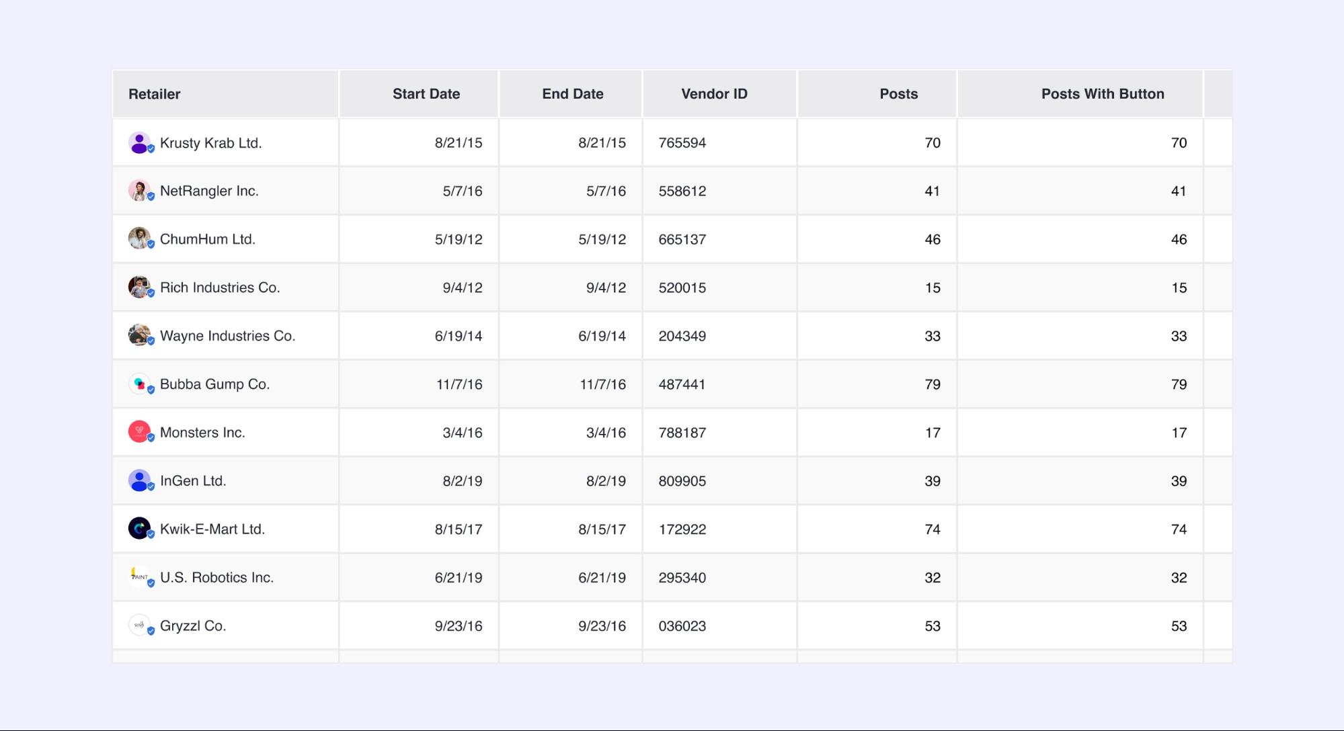The width and height of the screenshot is (1344, 731).
Task: Click InGen's Posts With Button value 39
Action: pos(1179,481)
